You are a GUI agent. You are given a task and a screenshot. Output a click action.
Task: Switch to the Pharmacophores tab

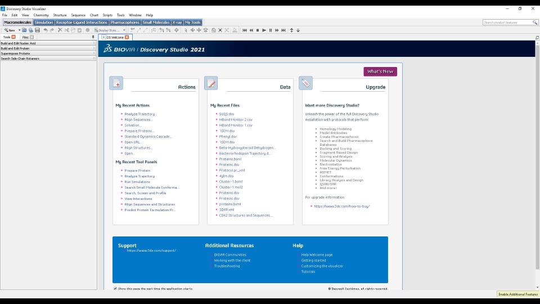tap(125, 23)
